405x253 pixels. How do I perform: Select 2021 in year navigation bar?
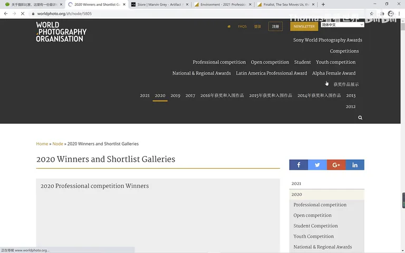coord(144,95)
